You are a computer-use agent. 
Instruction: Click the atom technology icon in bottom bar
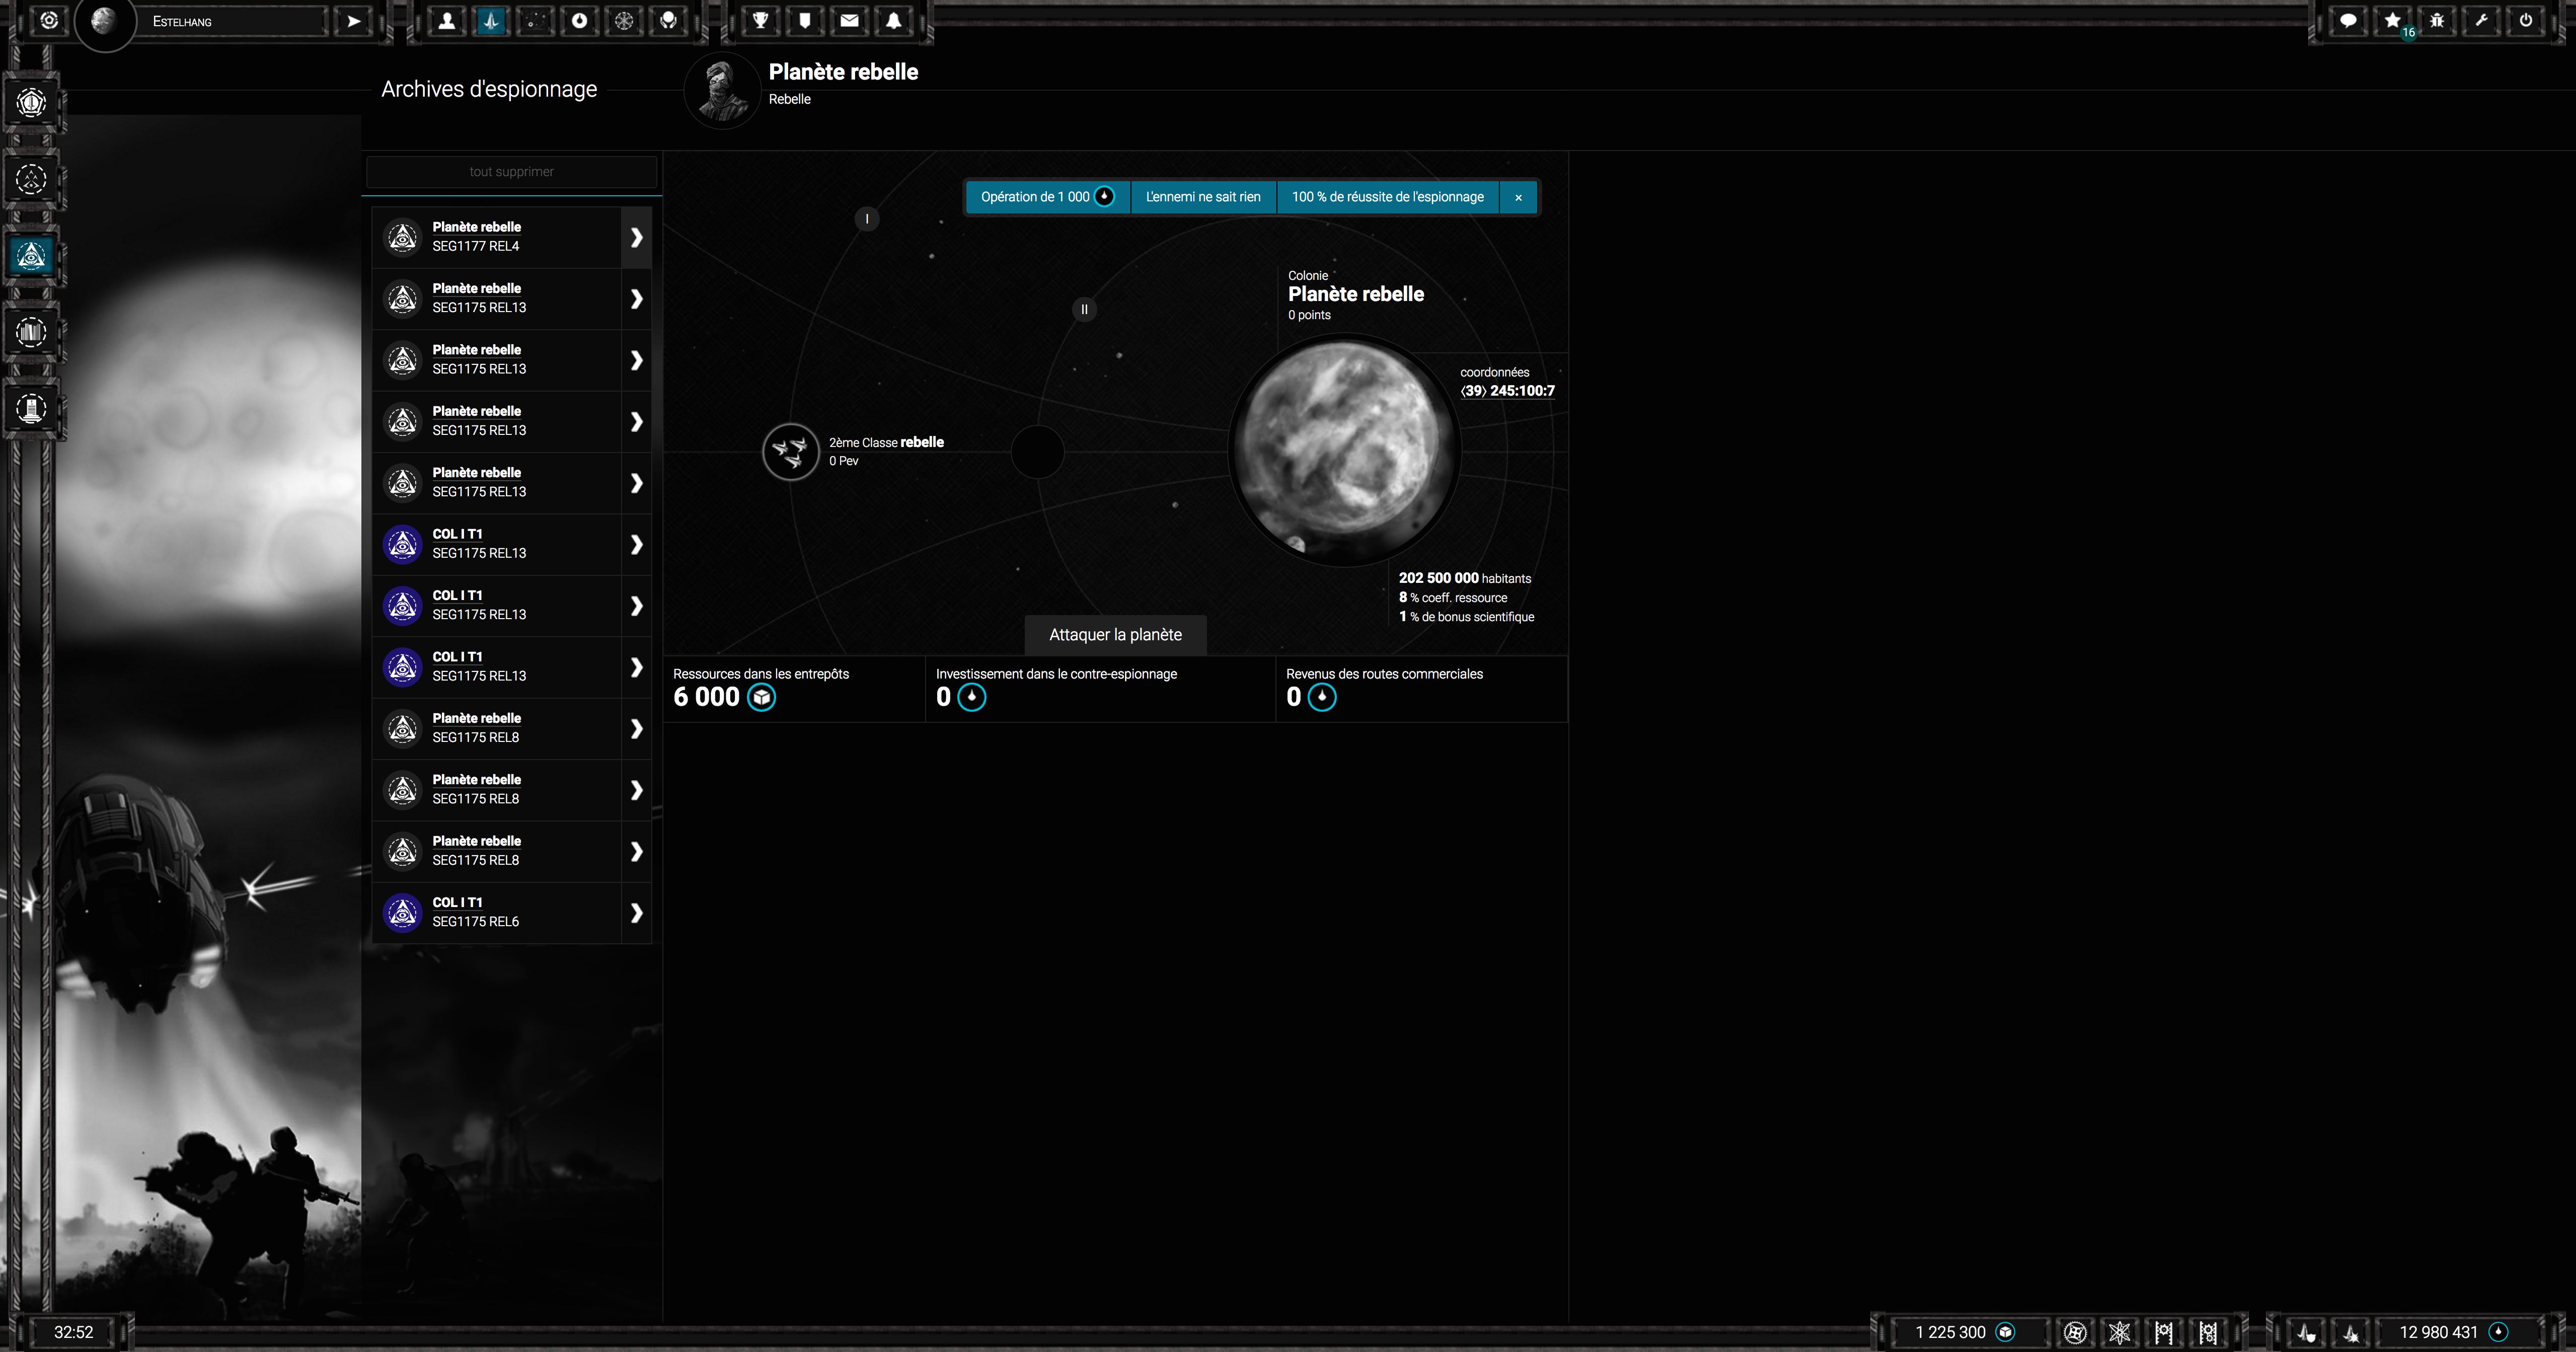[2119, 1332]
